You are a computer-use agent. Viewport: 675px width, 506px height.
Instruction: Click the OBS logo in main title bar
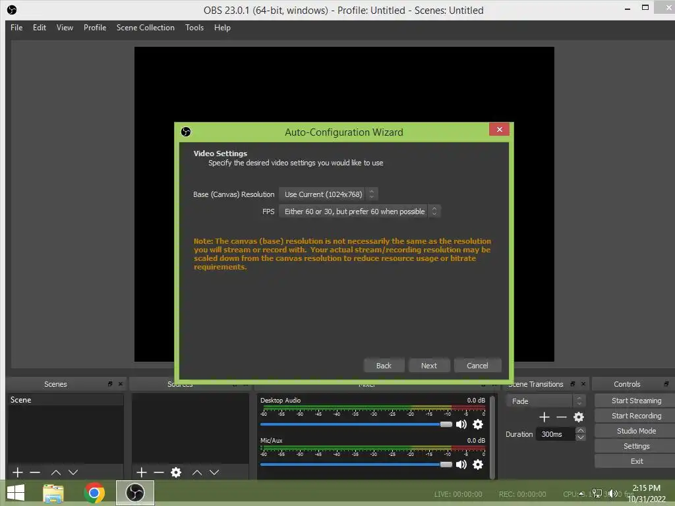(x=12, y=10)
